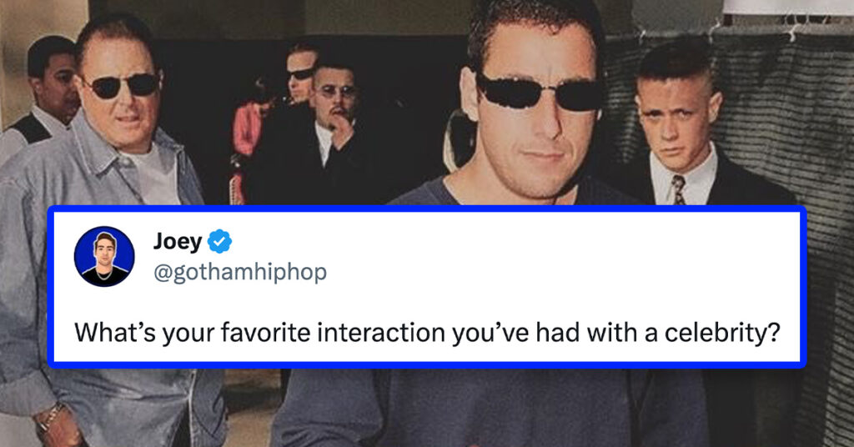Click the word celebrity in the tweet
Screen dimensions: 854x447
click(x=722, y=332)
